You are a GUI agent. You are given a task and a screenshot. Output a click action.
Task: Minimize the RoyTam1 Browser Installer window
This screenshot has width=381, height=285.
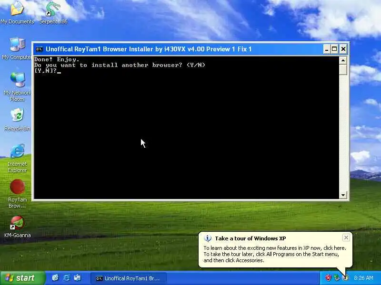(x=327, y=49)
